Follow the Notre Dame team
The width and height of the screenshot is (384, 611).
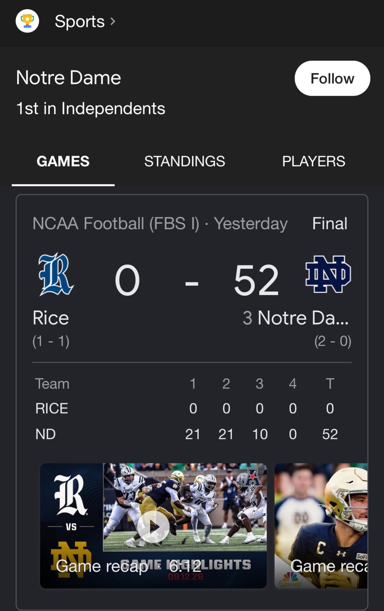pos(332,78)
